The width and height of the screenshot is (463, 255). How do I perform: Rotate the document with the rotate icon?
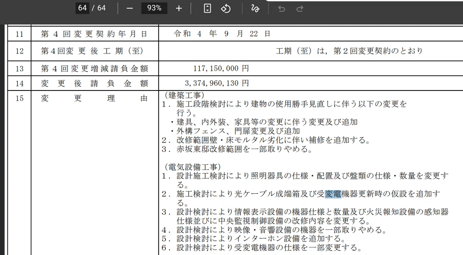point(226,8)
